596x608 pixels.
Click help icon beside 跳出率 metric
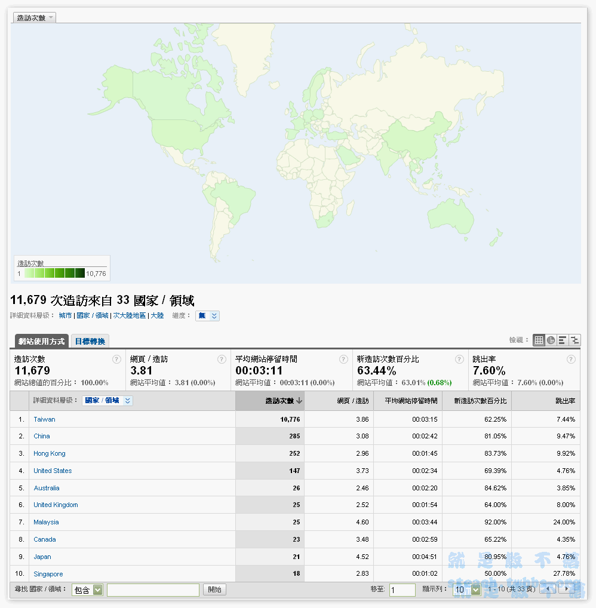pyautogui.click(x=571, y=360)
